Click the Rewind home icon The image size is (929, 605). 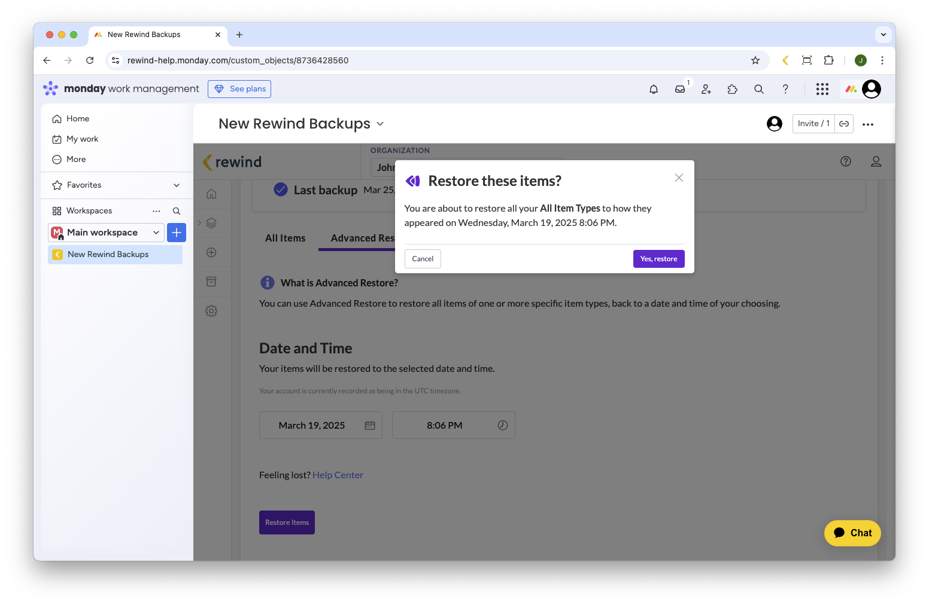point(211,194)
